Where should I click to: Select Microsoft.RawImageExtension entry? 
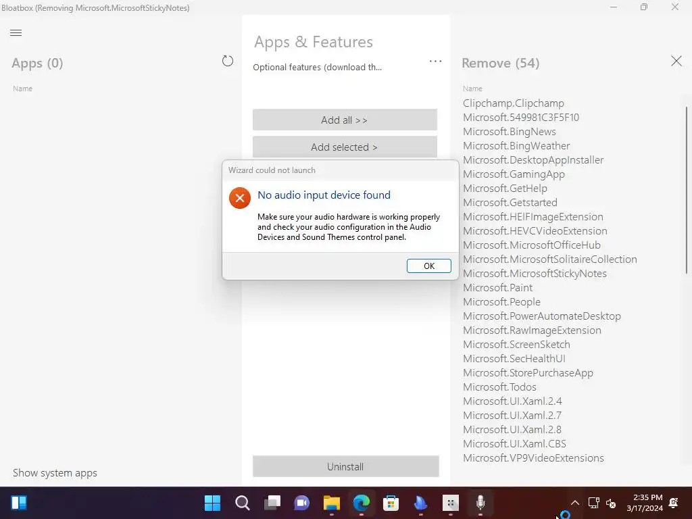(x=532, y=330)
